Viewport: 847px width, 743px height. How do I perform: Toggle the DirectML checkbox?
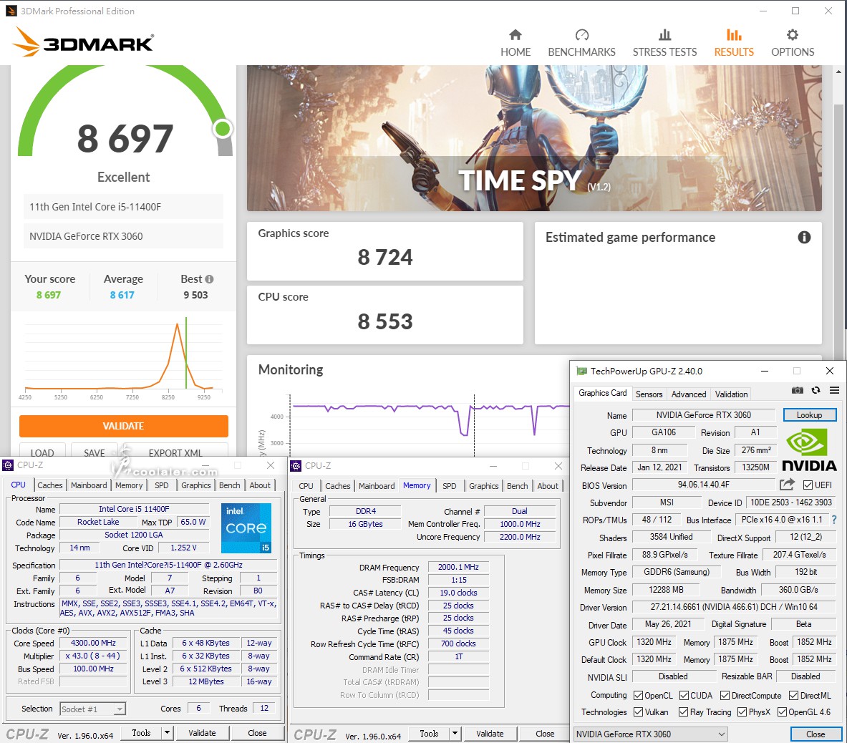pyautogui.click(x=793, y=696)
